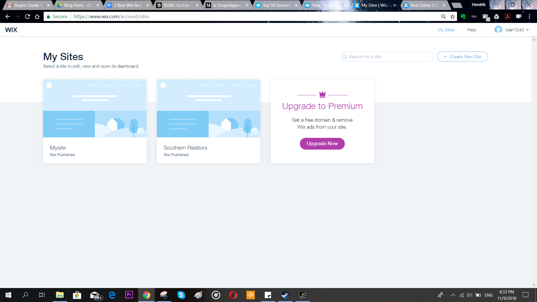Image resolution: width=537 pixels, height=302 pixels.
Task: Click the browser address bar URL
Action: (111, 16)
